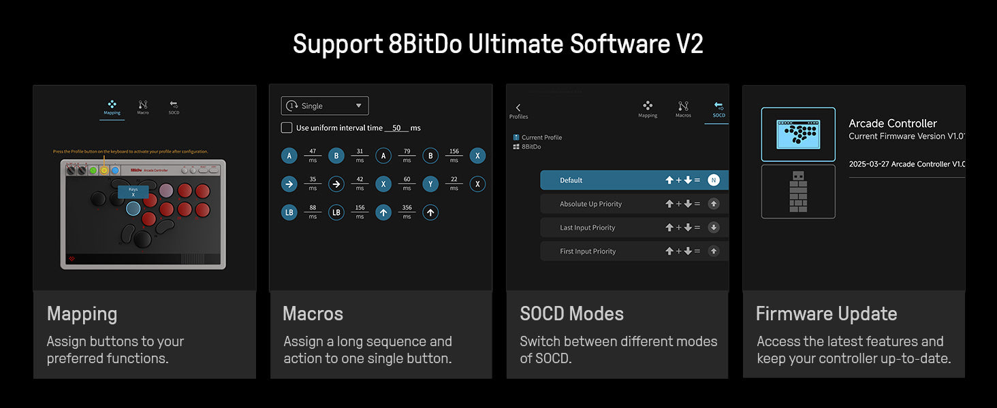Screen dimensions: 997x408
Task: Choose the Default SOCD mode
Action: (634, 180)
